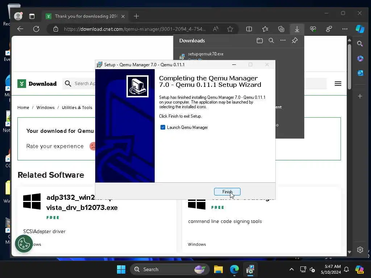Image resolution: width=371 pixels, height=278 pixels.
Task: Open the hamburger menu on the Download page
Action: (x=338, y=84)
